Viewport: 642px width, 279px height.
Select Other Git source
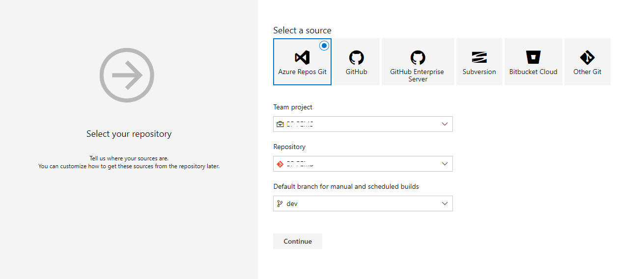point(587,62)
